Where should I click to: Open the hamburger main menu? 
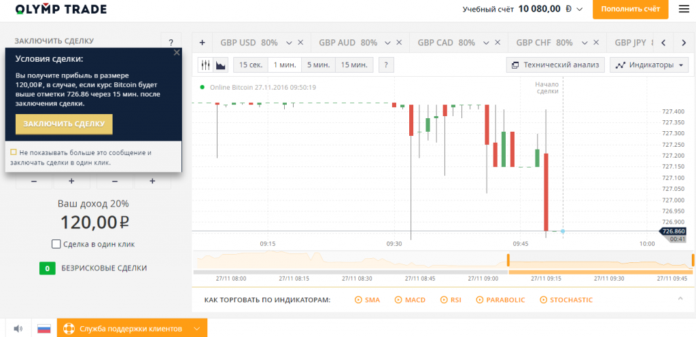[x=684, y=10]
